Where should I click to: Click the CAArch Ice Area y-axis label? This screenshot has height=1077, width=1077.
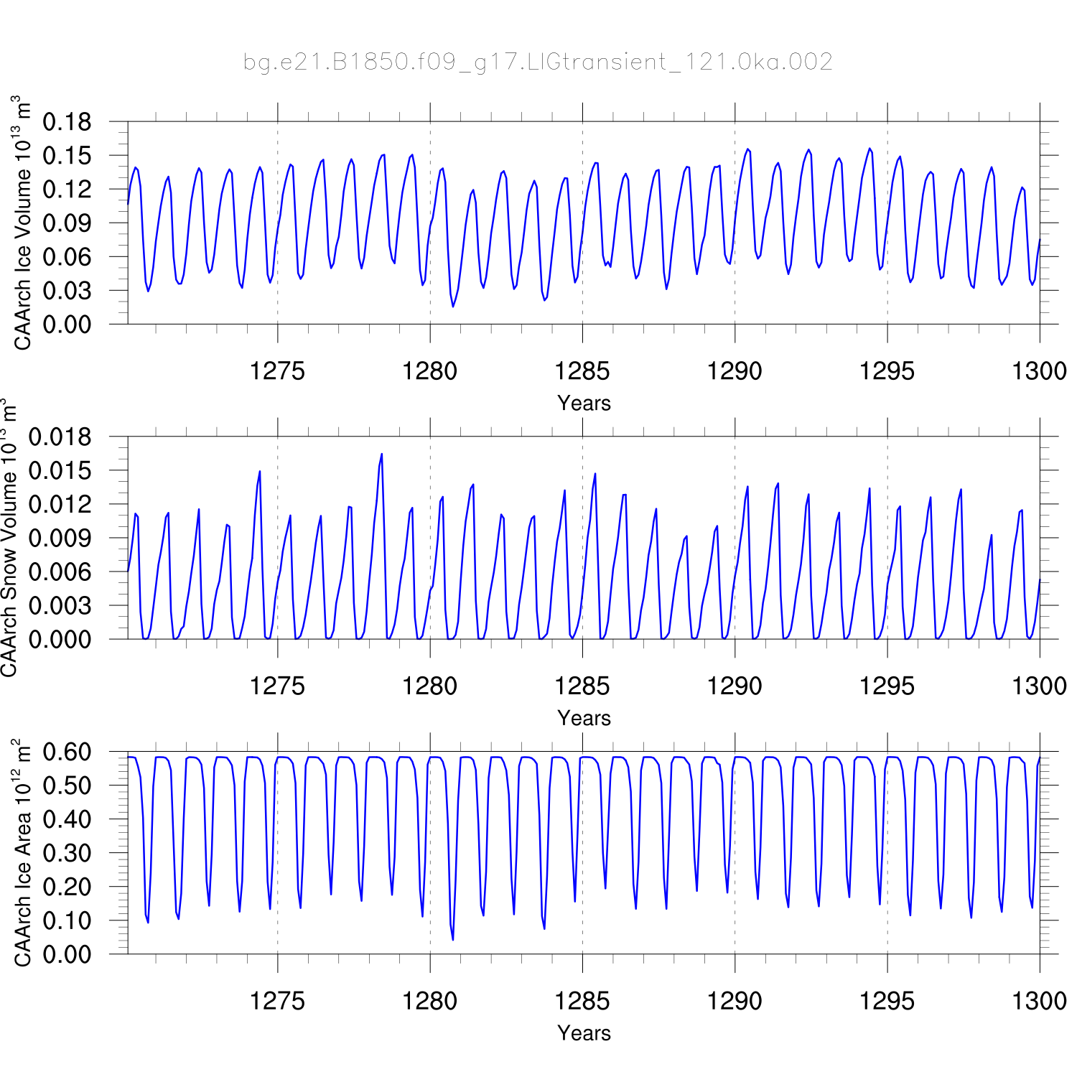coord(22,853)
